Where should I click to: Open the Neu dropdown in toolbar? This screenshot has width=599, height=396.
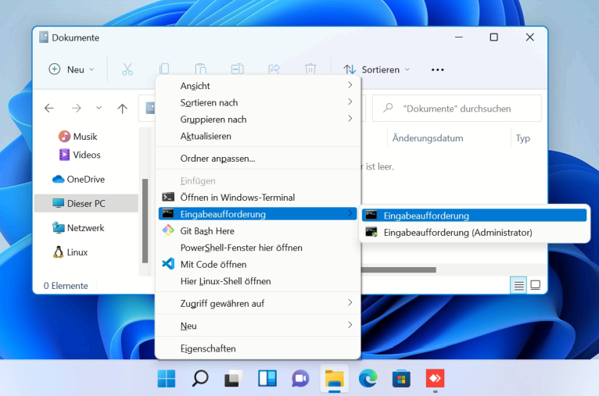71,70
